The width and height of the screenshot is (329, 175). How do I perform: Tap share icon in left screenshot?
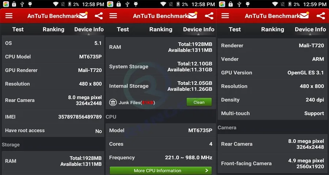[99, 16]
